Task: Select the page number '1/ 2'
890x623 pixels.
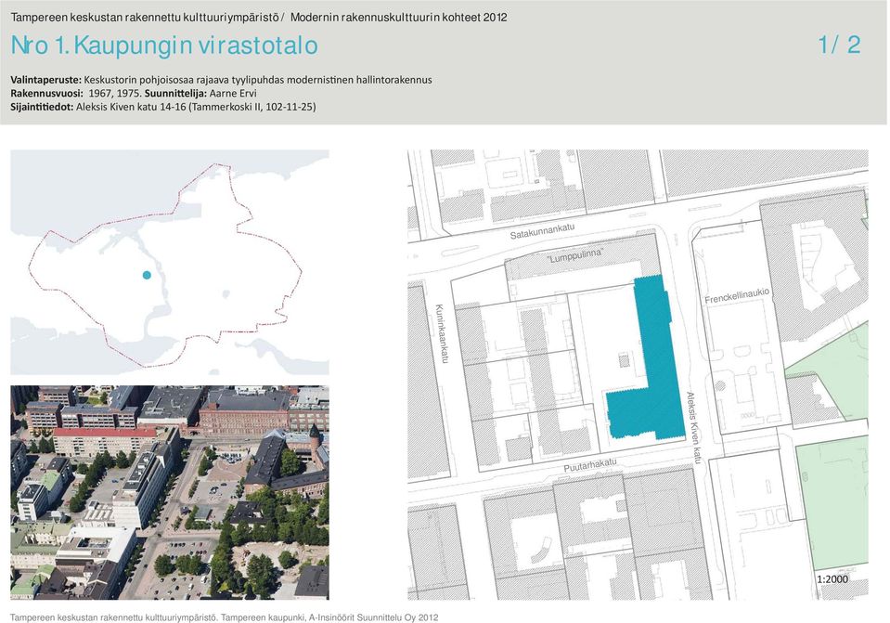Action: pos(840,45)
